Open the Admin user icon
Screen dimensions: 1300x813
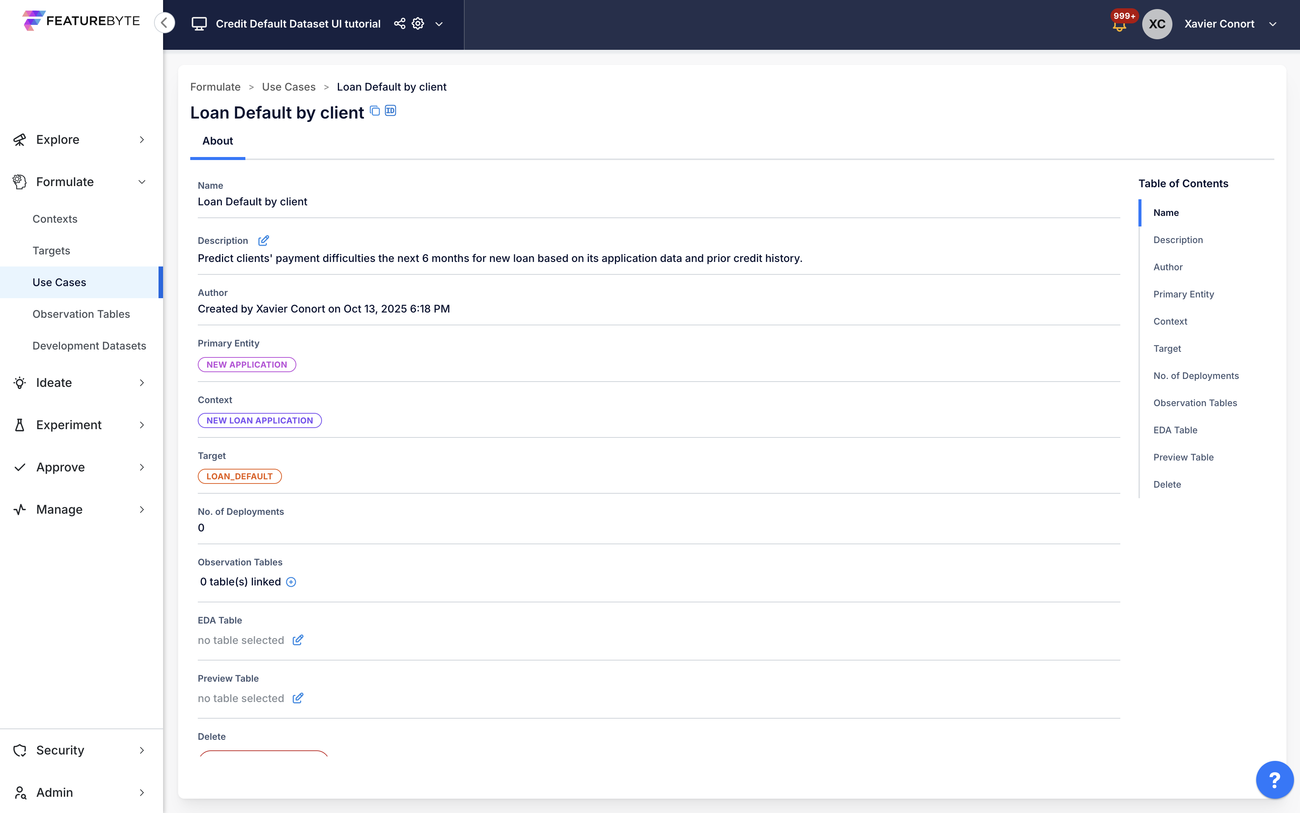coord(20,792)
